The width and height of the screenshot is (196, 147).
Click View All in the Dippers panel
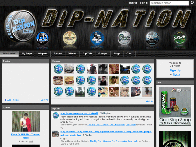click(x=150, y=101)
